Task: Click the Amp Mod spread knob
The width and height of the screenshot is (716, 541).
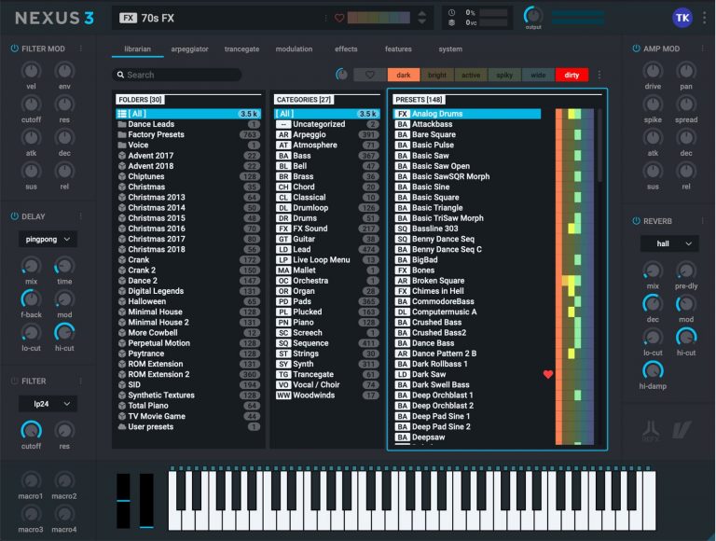Action: (x=686, y=104)
